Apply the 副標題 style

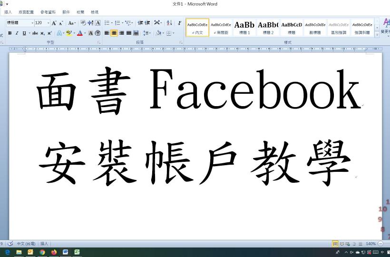click(315, 28)
